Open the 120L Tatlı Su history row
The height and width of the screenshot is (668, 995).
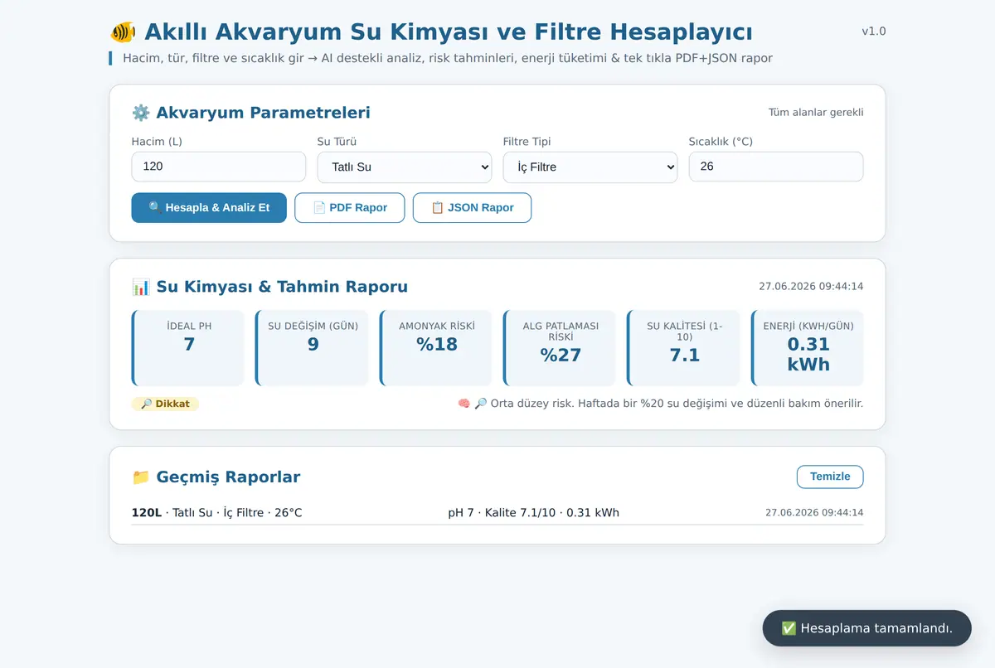point(498,513)
